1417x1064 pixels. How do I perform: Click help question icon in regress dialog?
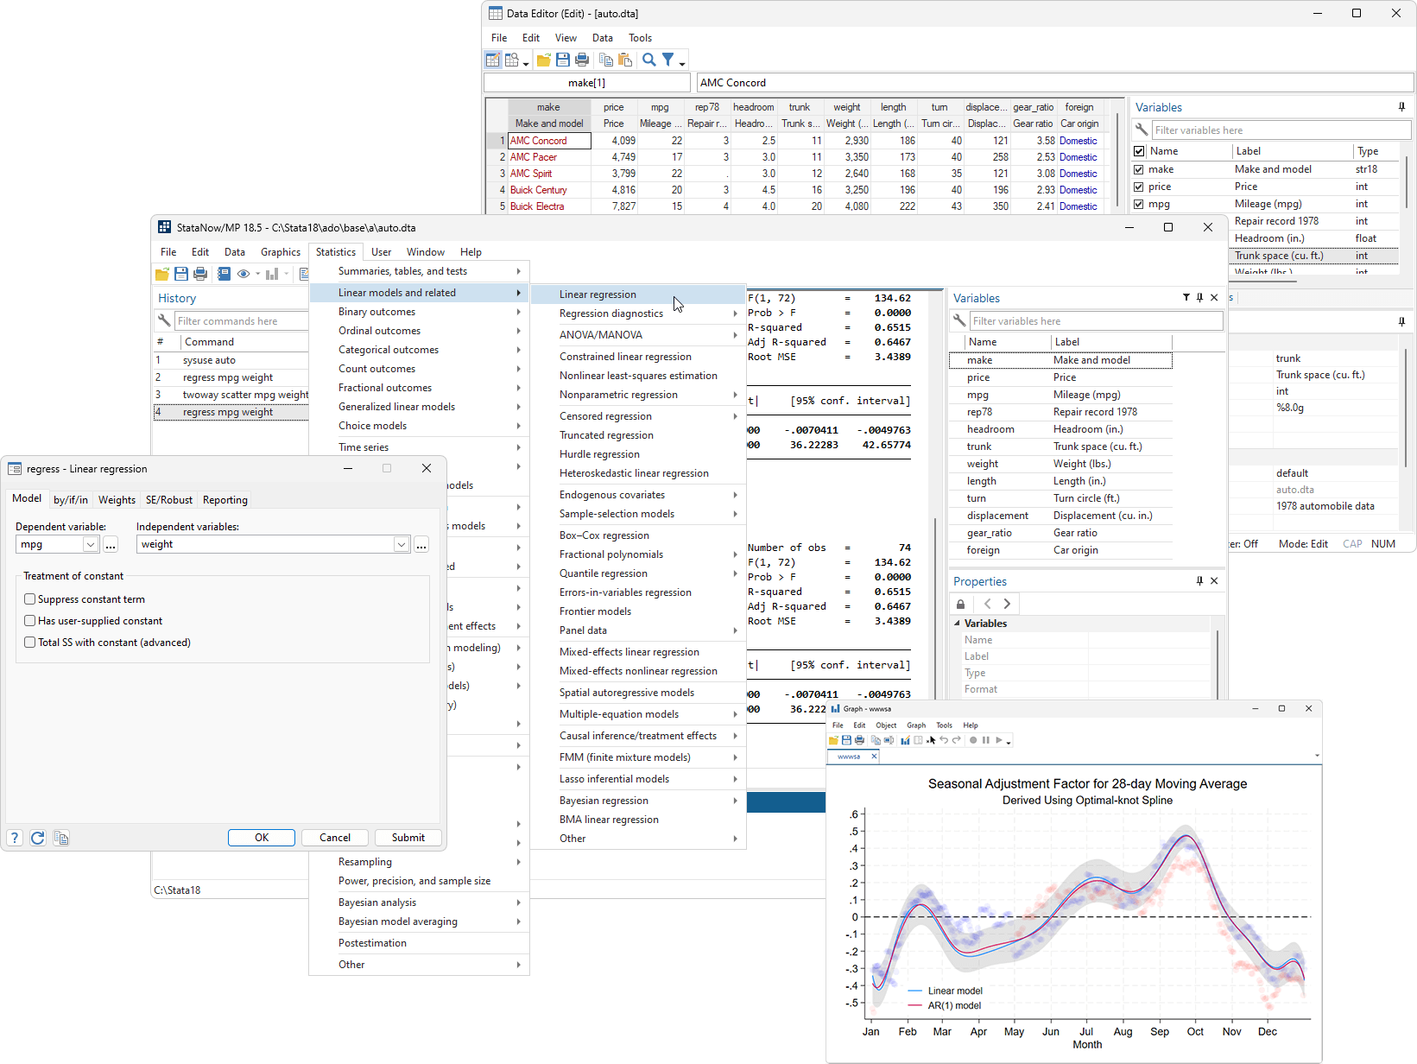[15, 838]
